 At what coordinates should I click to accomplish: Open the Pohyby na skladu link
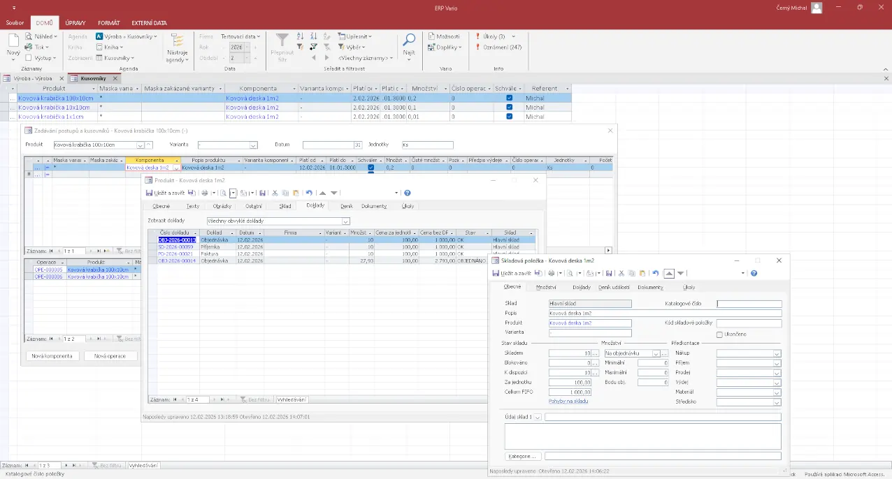coord(568,401)
